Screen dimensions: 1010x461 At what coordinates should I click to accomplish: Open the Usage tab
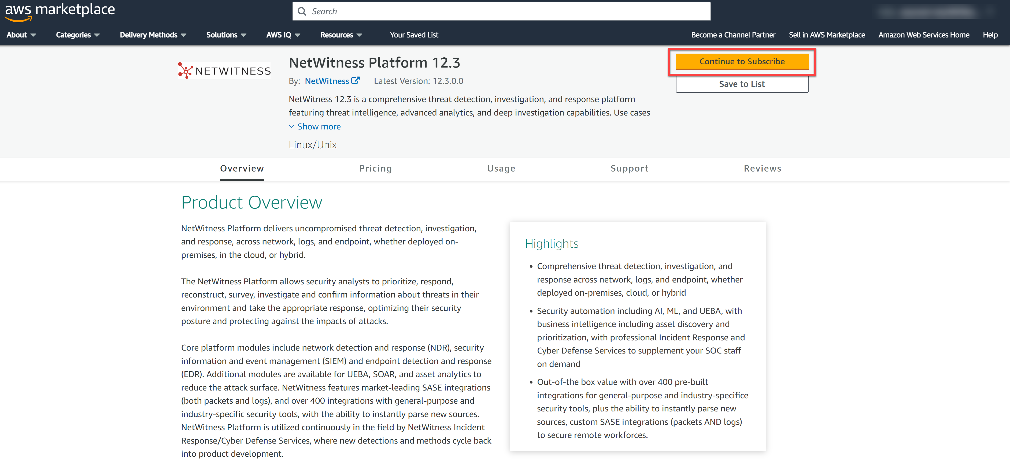501,169
